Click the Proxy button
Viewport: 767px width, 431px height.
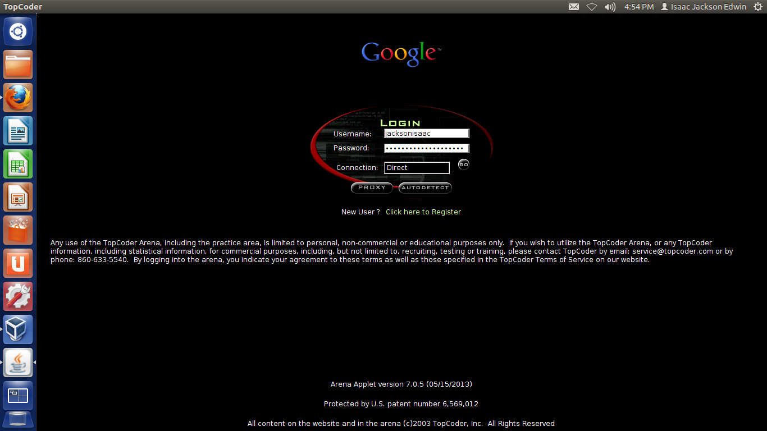tap(372, 188)
